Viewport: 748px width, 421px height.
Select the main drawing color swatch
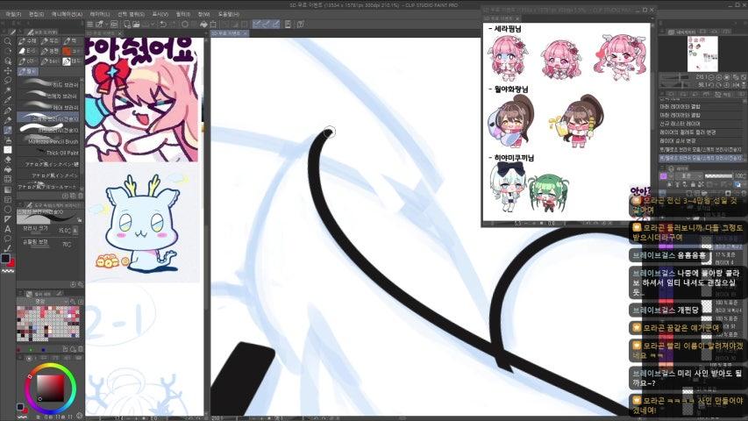[6, 258]
